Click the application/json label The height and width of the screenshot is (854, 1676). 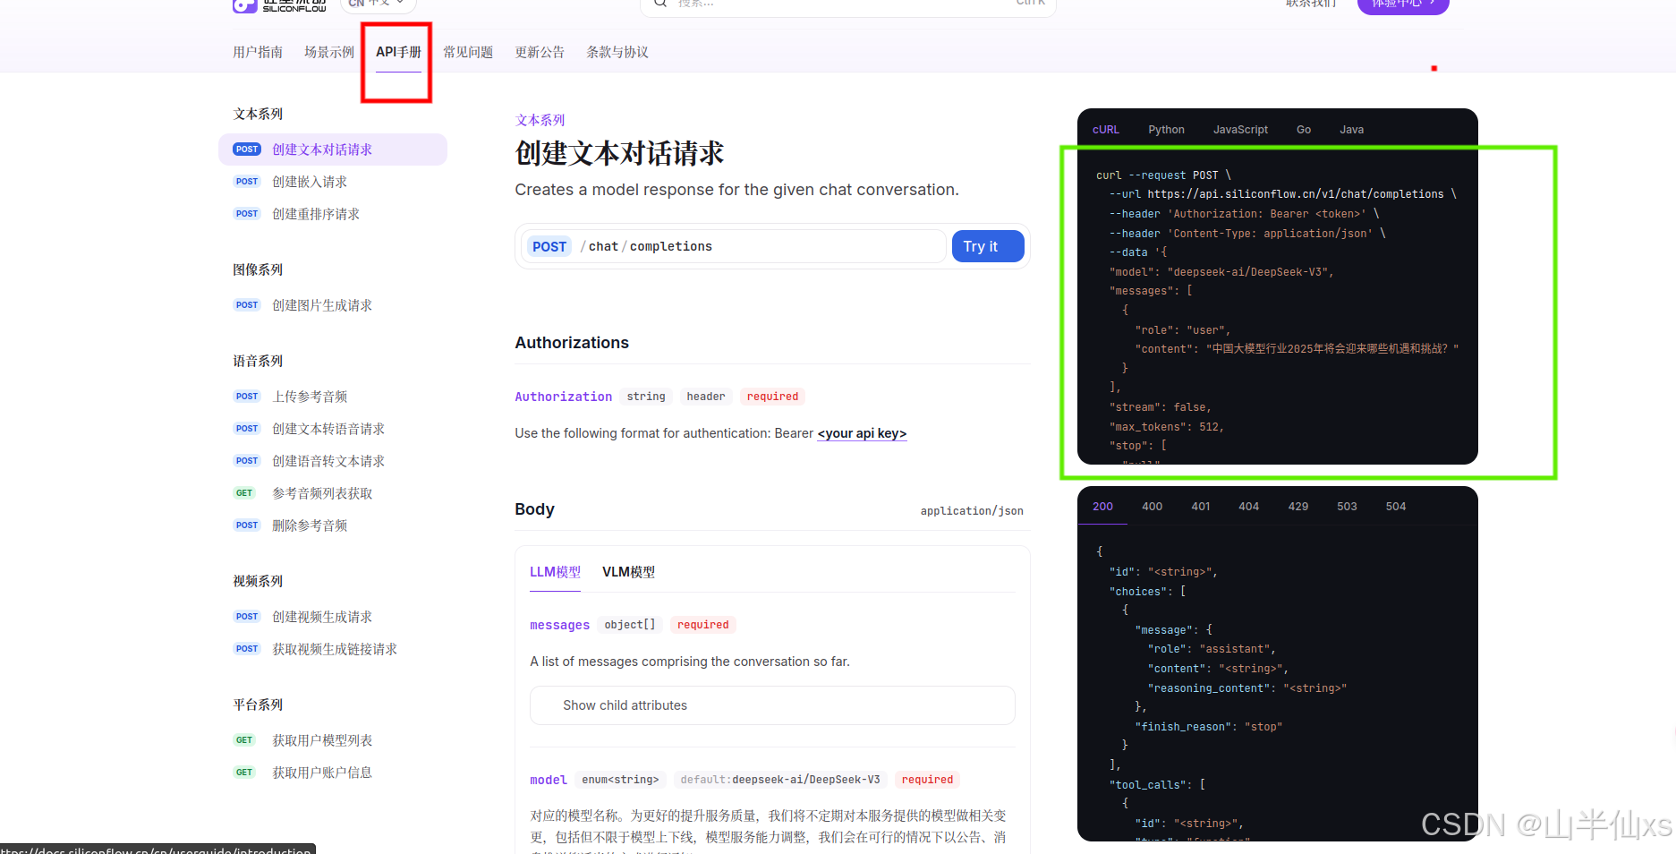point(972,511)
